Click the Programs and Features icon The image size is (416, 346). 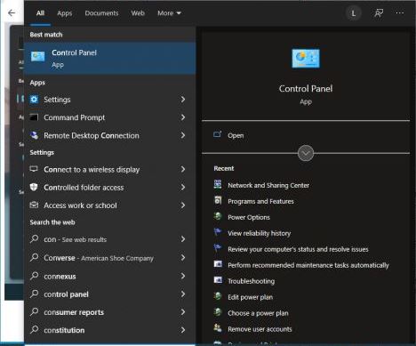[x=218, y=200]
